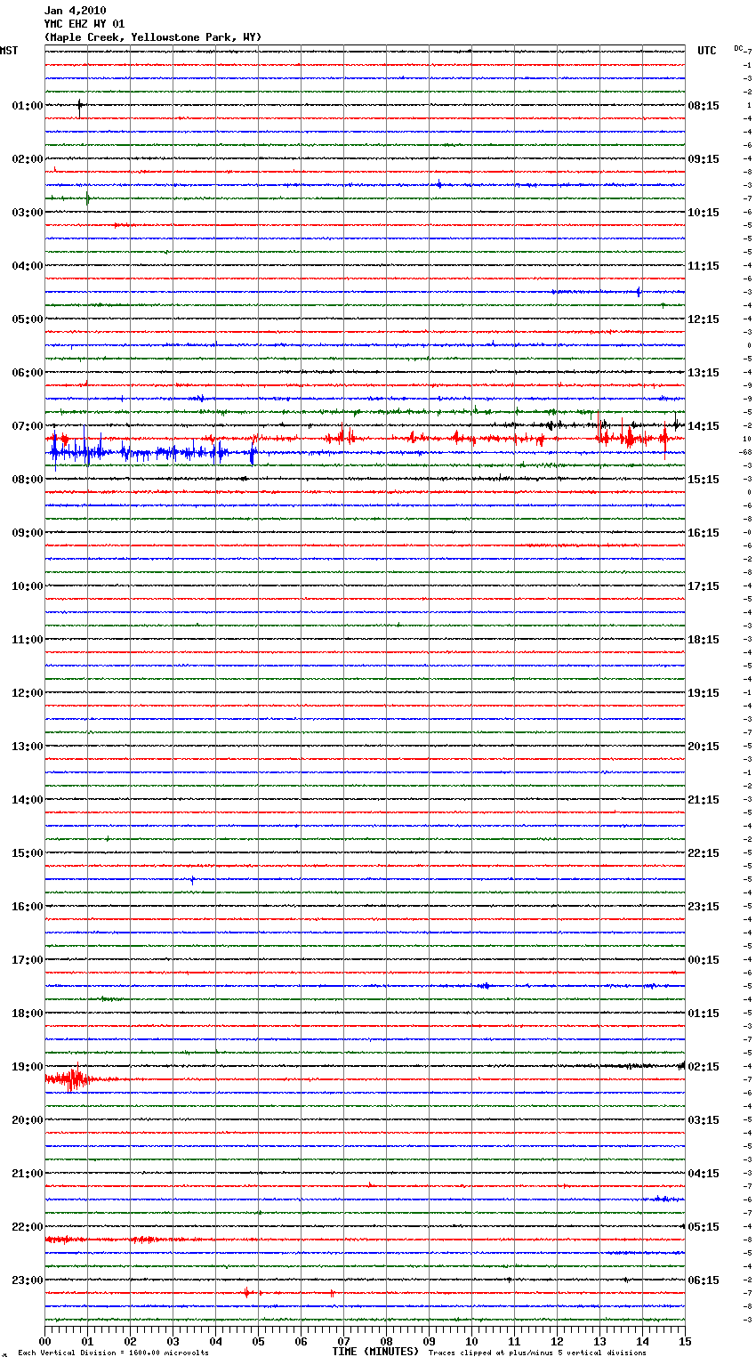Click the 02:15 UTC time label
Image resolution: width=756 pixels, height=1365 pixels.
click(x=704, y=1067)
